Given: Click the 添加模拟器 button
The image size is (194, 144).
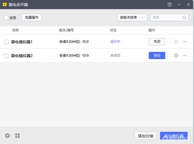Looking at the screenshot, I should (x=174, y=136).
